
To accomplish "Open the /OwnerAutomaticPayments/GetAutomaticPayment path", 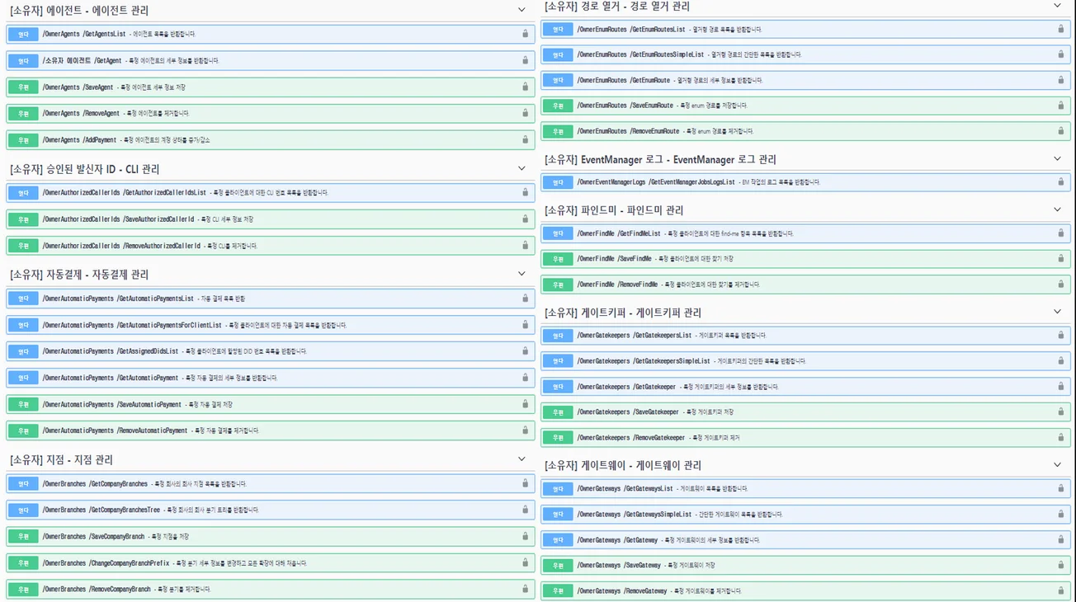I will pos(111,378).
